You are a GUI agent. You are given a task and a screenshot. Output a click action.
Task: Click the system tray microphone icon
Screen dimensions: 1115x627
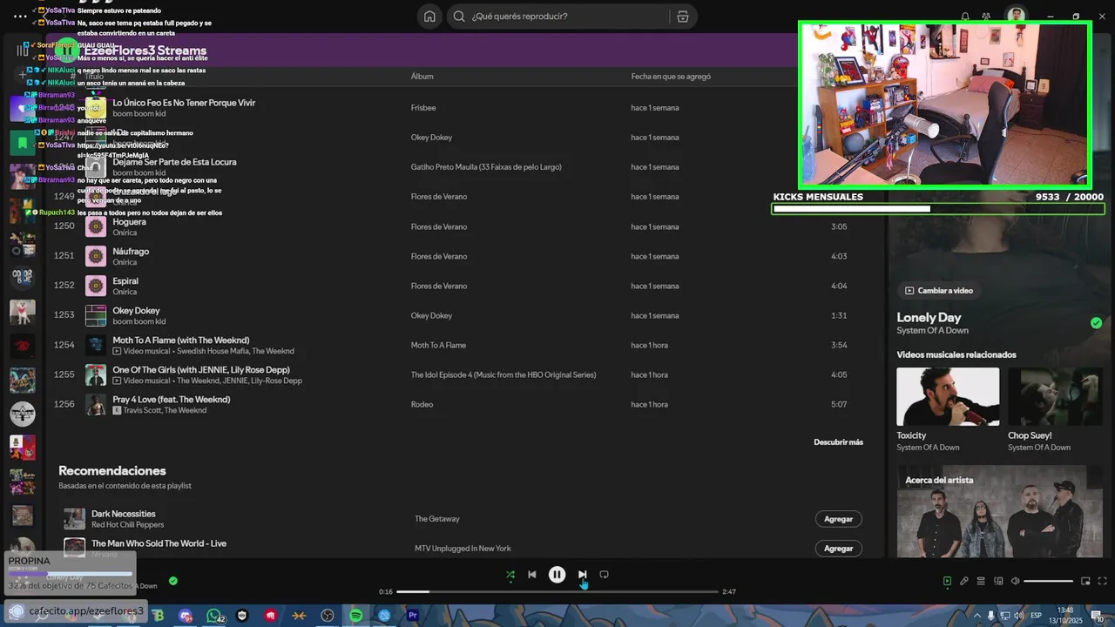(990, 616)
